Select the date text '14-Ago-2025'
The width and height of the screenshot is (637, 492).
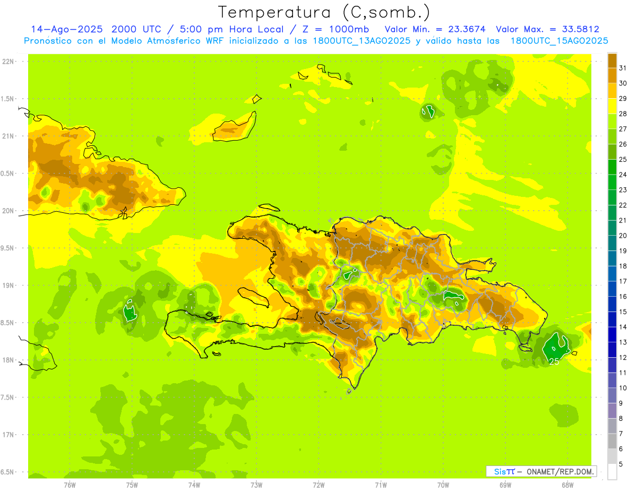click(67, 29)
